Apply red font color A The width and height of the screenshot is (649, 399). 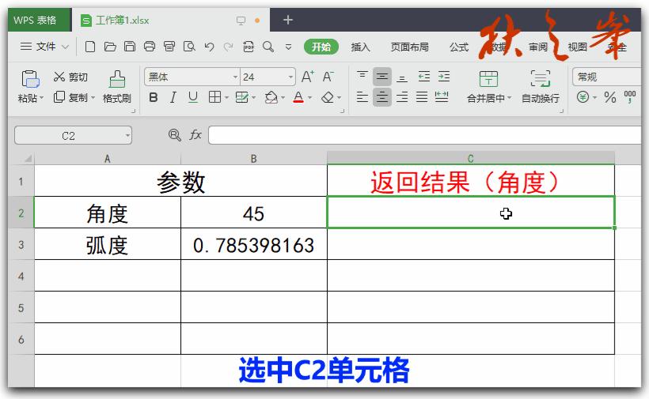tap(298, 97)
